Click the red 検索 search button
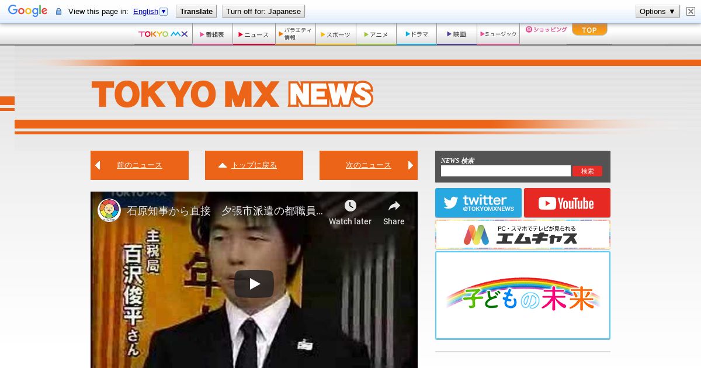The width and height of the screenshot is (701, 368). point(587,171)
